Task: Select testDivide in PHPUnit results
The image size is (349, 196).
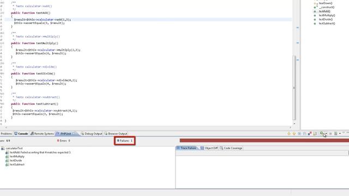Action: click(16, 161)
